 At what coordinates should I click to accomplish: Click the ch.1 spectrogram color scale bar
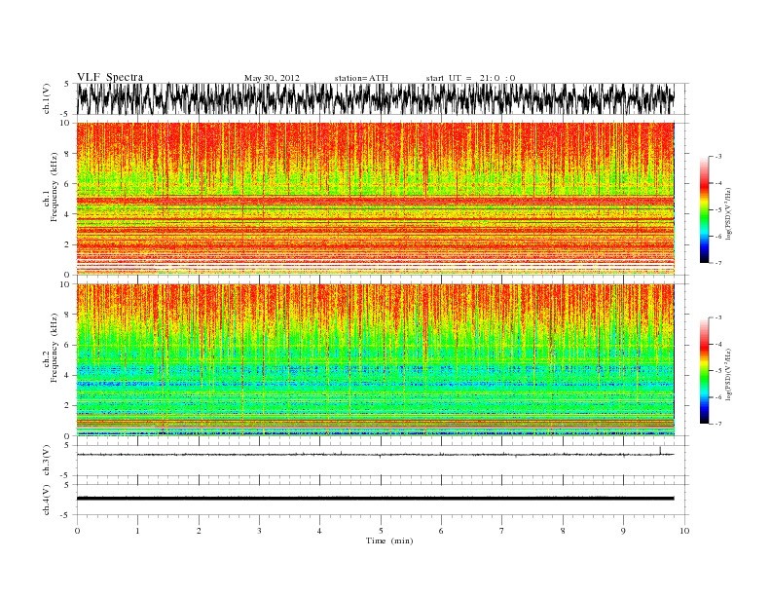[x=704, y=209]
